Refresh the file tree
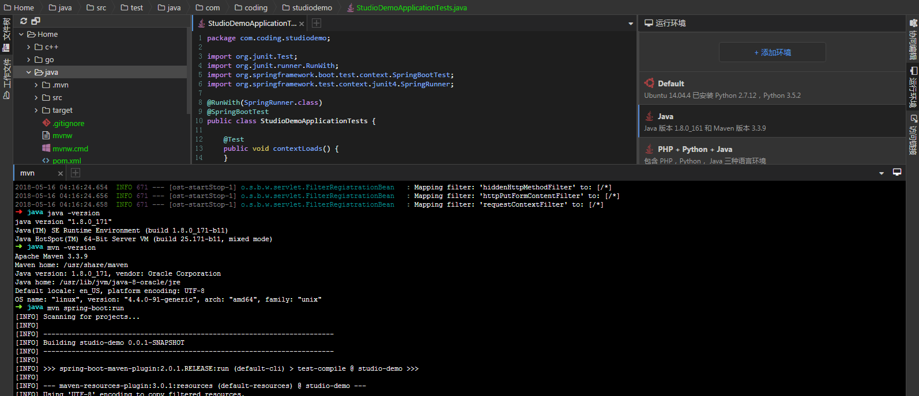This screenshot has height=396, width=919. click(24, 21)
